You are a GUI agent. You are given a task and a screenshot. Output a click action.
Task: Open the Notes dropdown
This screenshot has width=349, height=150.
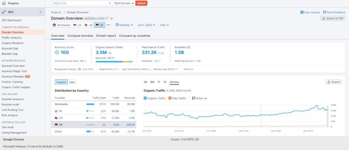[x=199, y=98]
